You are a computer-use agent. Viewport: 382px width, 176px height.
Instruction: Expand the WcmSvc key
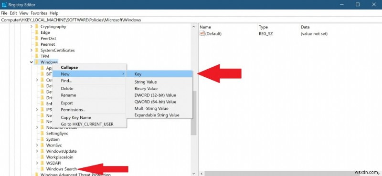click(37, 145)
